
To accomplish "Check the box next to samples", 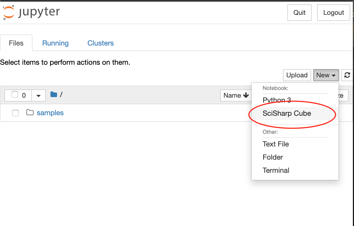I will [x=15, y=113].
